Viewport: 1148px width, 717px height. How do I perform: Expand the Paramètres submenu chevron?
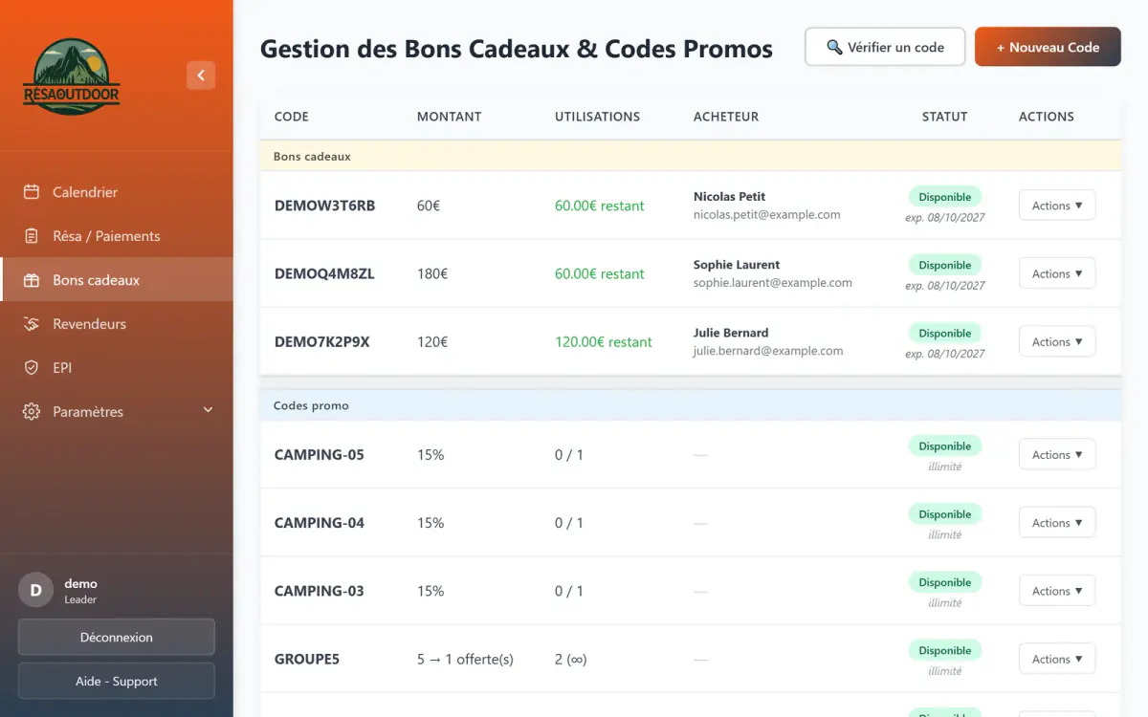coord(208,411)
